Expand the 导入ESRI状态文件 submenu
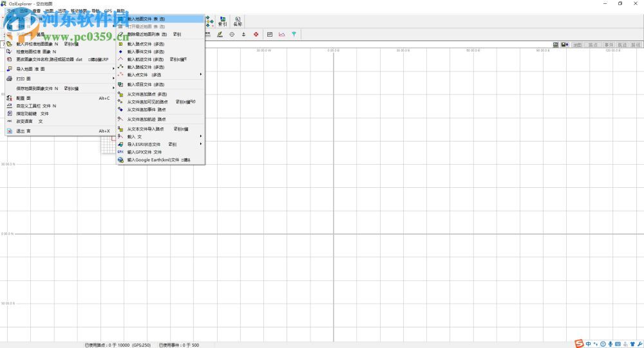The image size is (644, 348). click(160, 145)
